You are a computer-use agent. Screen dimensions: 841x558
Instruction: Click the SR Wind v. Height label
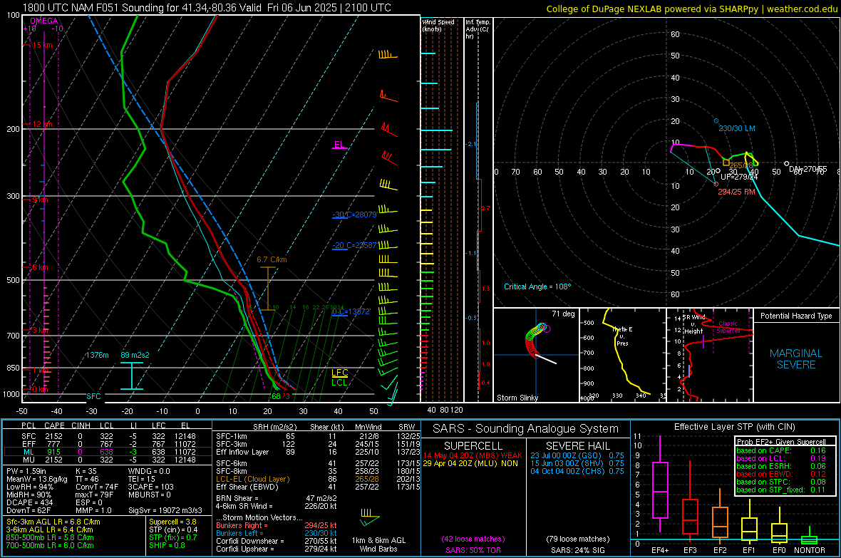point(693,324)
